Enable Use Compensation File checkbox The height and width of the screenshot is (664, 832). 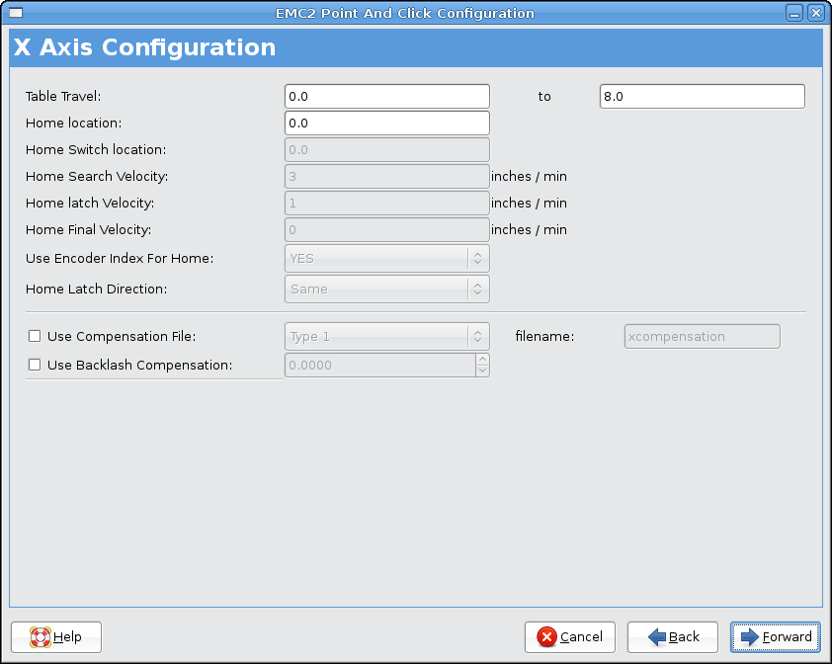35,337
